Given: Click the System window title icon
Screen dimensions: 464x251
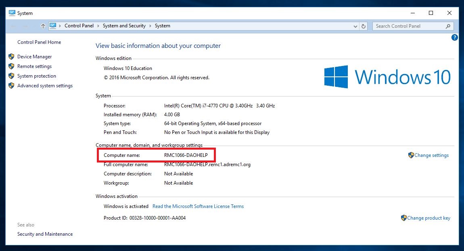Looking at the screenshot, I should pos(12,13).
